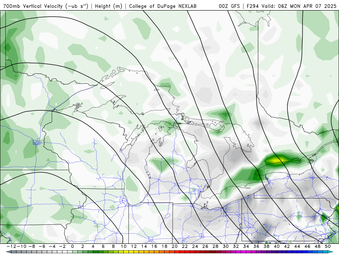Click the '32' legend value

click(236, 246)
